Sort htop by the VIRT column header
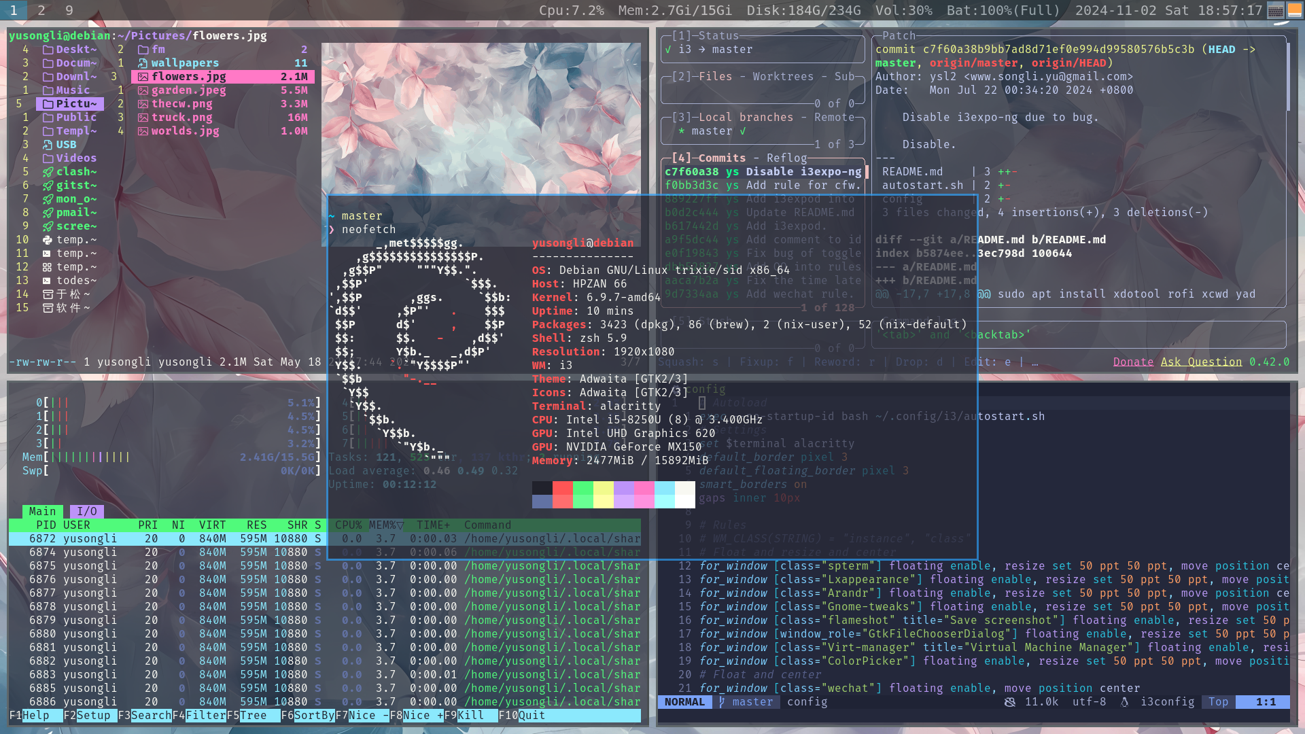This screenshot has height=734, width=1305. pos(212,525)
